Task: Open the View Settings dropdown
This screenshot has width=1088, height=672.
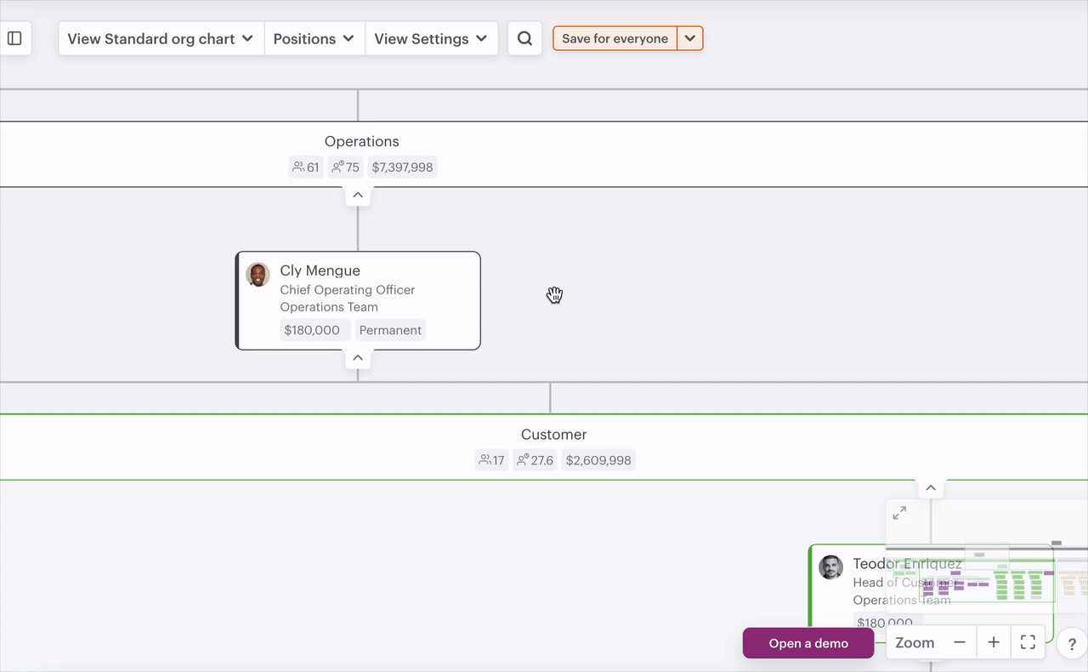Action: (431, 38)
